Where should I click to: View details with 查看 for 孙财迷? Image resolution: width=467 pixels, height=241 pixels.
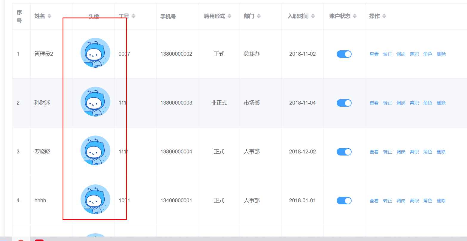coord(374,103)
